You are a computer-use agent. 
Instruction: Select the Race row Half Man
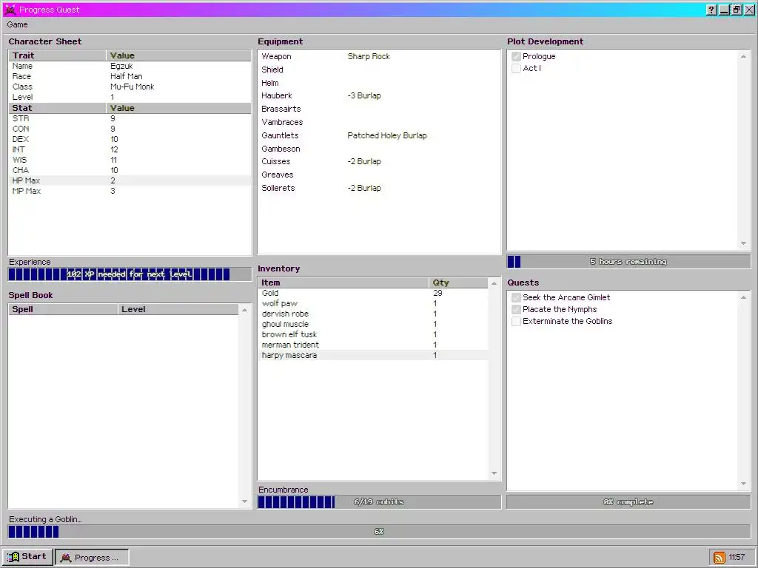coord(130,76)
